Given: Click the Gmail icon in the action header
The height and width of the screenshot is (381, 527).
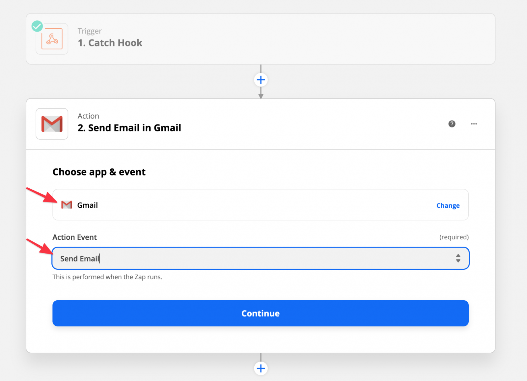Looking at the screenshot, I should [52, 124].
